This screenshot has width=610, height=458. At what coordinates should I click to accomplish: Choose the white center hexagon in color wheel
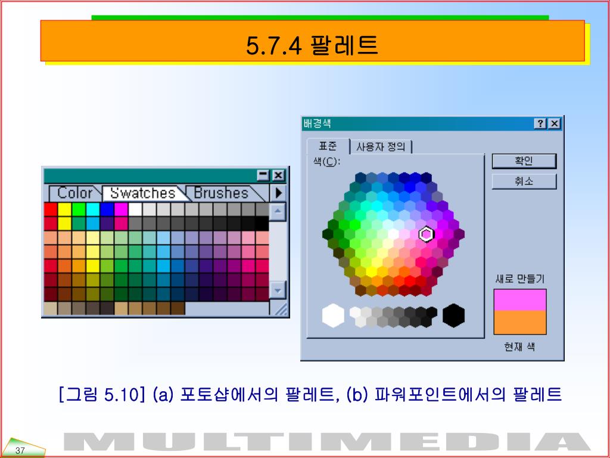[x=393, y=234]
